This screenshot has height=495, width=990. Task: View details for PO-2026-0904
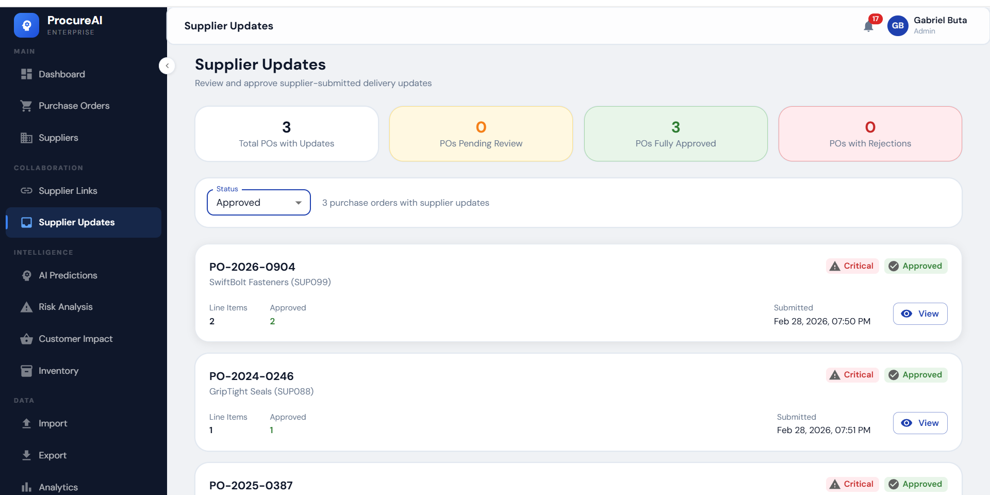point(920,313)
